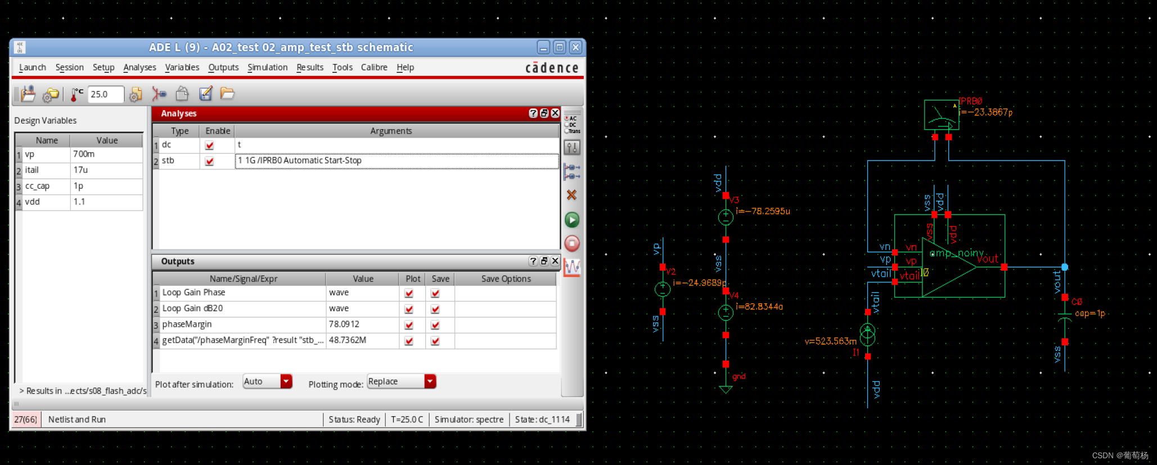Viewport: 1157px width, 465px height.
Task: Select the gnd symbol in schematic
Action: (726, 389)
